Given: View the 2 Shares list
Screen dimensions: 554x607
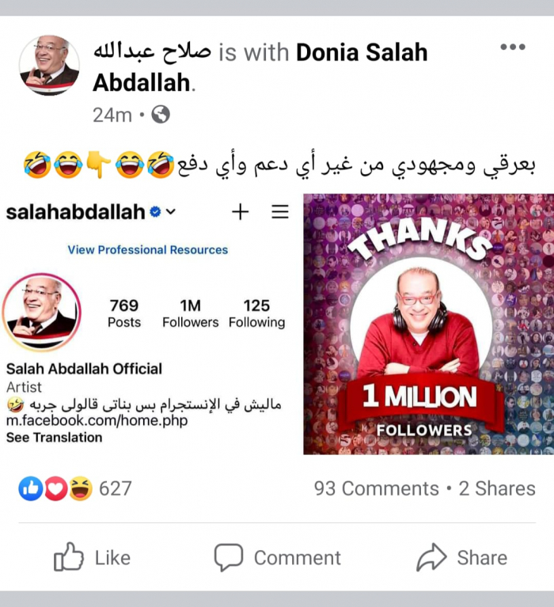Looking at the screenshot, I should coord(497,488).
